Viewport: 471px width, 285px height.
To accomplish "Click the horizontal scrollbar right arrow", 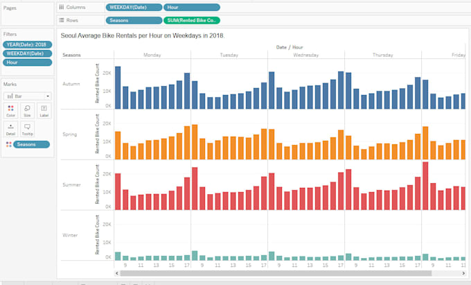I will click(463, 273).
